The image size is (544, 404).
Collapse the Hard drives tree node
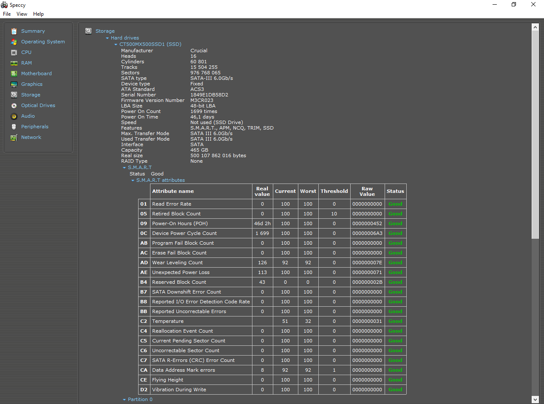pyautogui.click(x=108, y=38)
